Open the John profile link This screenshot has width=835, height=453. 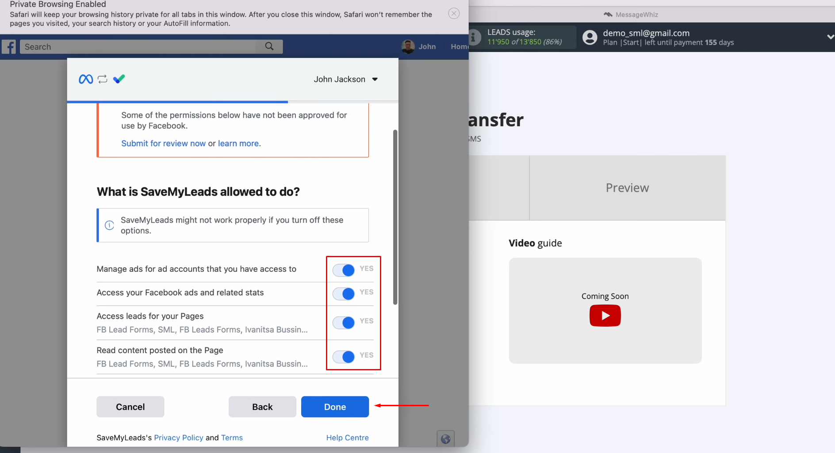(x=427, y=46)
